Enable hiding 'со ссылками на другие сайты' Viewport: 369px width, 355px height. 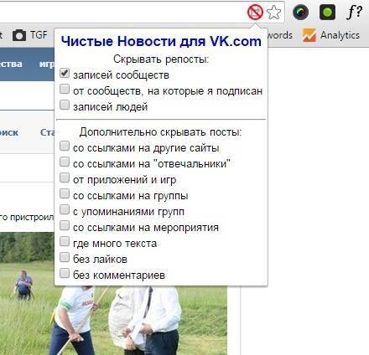pyautogui.click(x=65, y=146)
